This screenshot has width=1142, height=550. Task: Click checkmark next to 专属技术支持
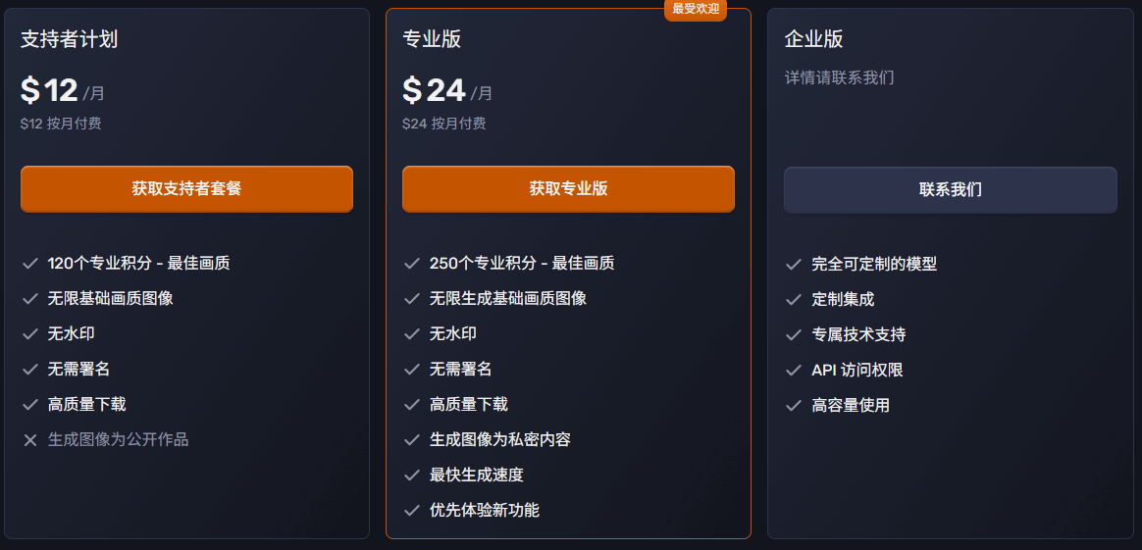point(794,335)
